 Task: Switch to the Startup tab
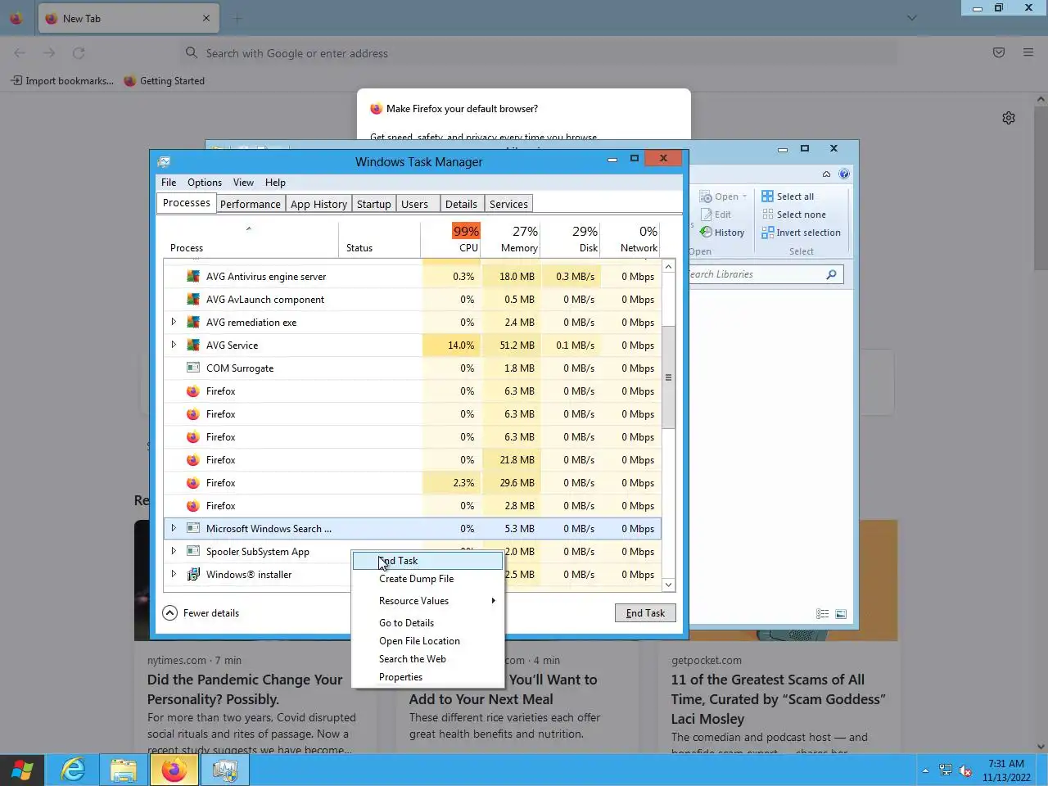374,204
